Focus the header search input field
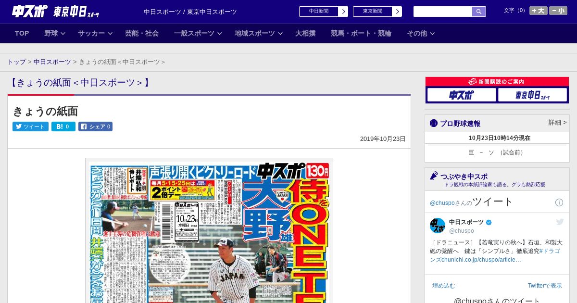 click(443, 12)
